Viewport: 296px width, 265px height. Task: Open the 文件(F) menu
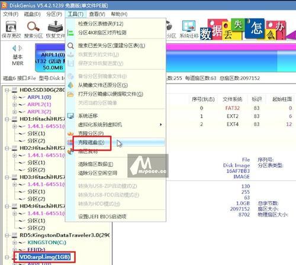pos(11,14)
